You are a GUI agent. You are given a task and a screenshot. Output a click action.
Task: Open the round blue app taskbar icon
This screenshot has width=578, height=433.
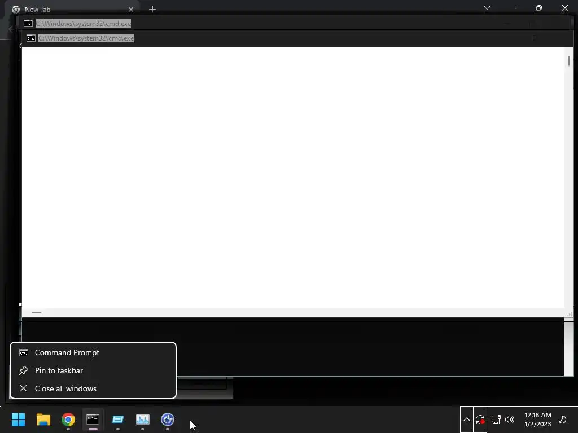click(167, 419)
